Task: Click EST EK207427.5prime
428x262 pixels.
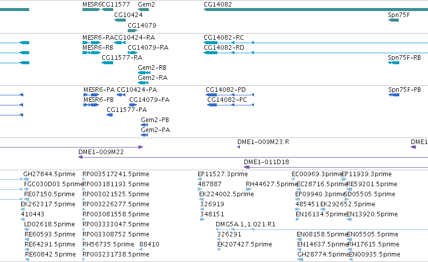Action: click(x=244, y=244)
